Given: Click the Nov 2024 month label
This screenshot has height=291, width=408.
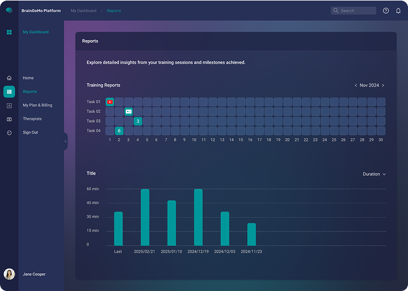Looking at the screenshot, I should 369,85.
